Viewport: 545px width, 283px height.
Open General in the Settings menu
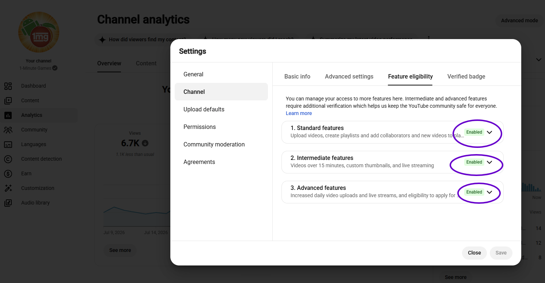point(221,74)
